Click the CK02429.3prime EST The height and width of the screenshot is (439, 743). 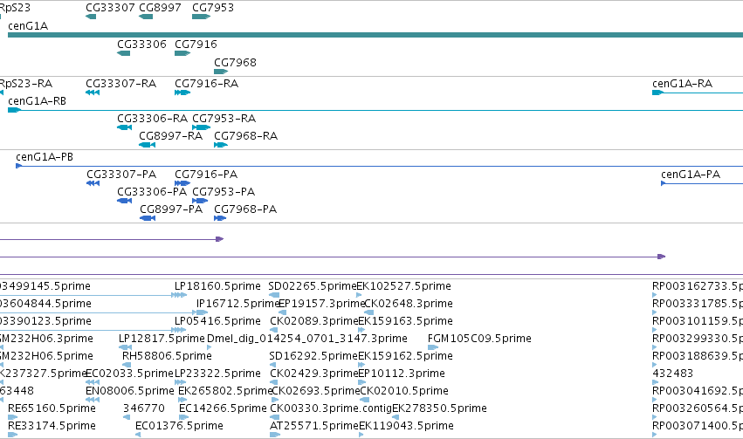[313, 374]
